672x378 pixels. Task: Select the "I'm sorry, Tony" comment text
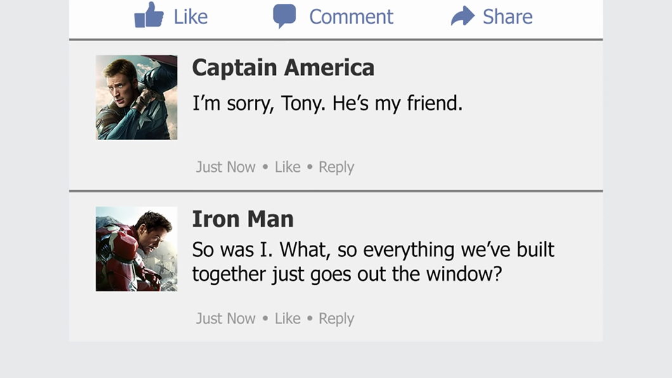click(x=327, y=103)
